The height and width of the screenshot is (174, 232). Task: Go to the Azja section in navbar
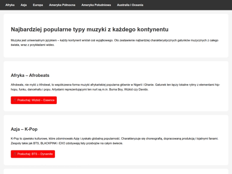[24, 5]
